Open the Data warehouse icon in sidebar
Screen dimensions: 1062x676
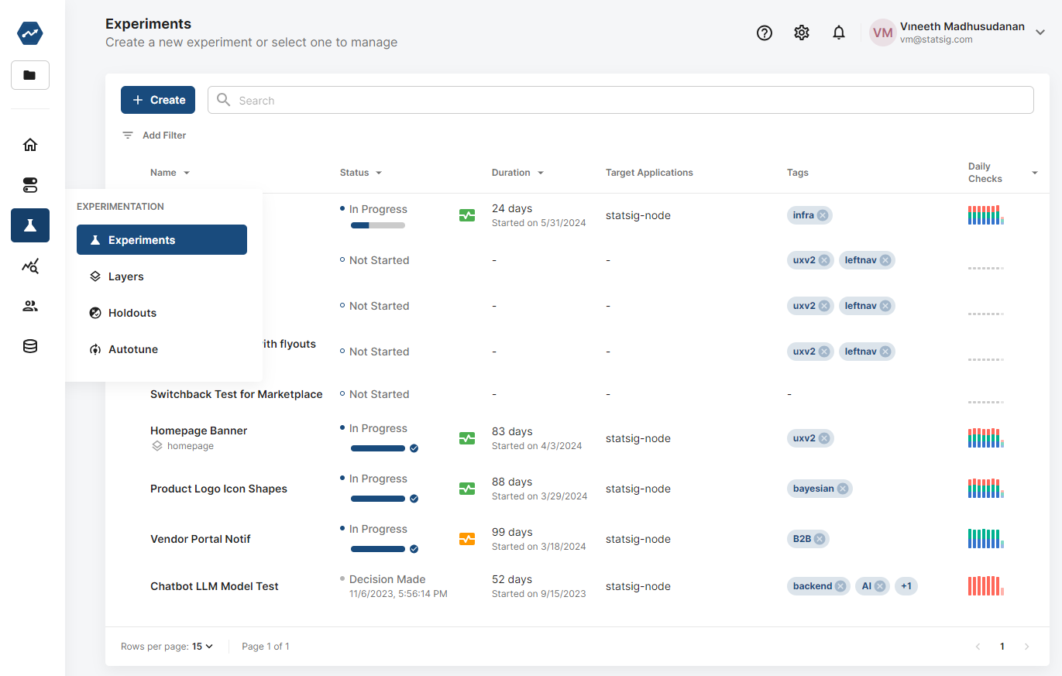[30, 346]
